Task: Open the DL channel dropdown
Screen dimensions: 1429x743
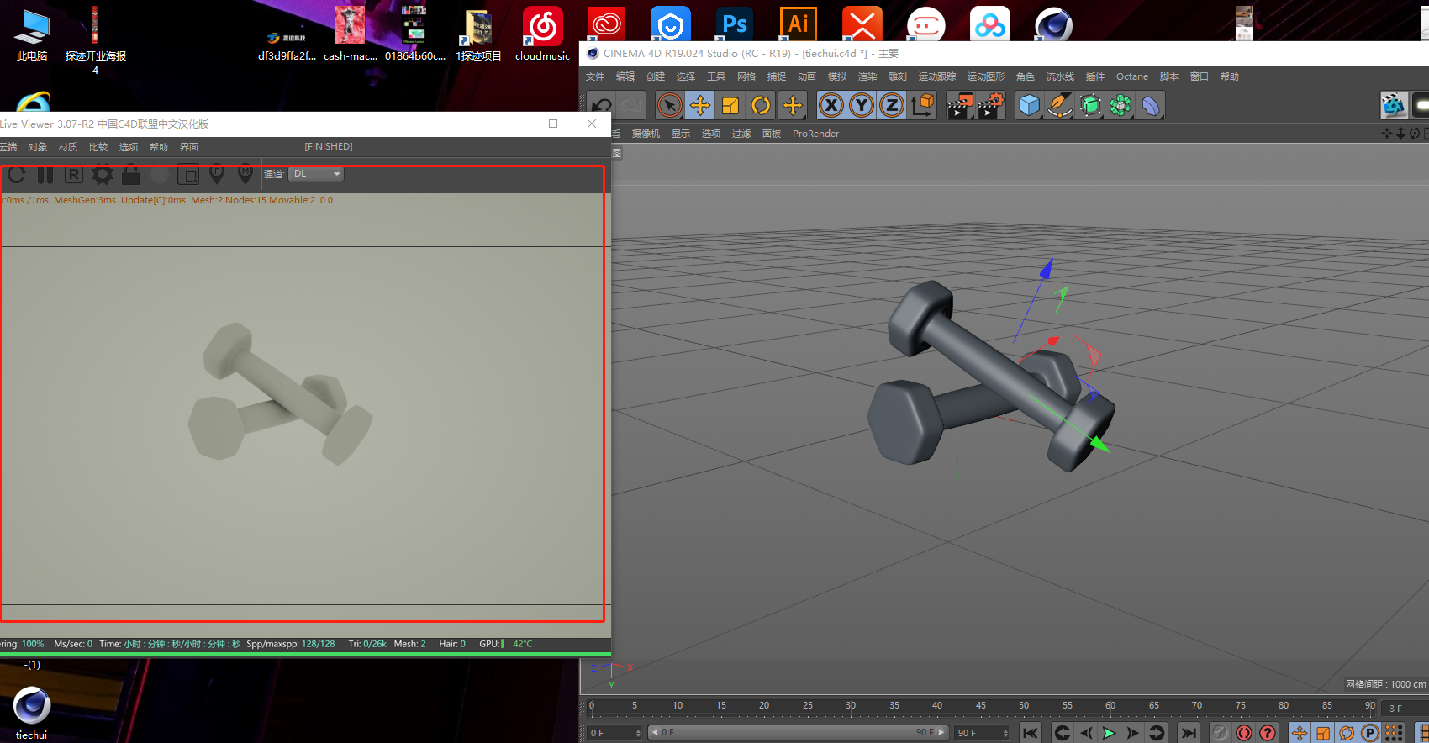Action: (x=316, y=174)
